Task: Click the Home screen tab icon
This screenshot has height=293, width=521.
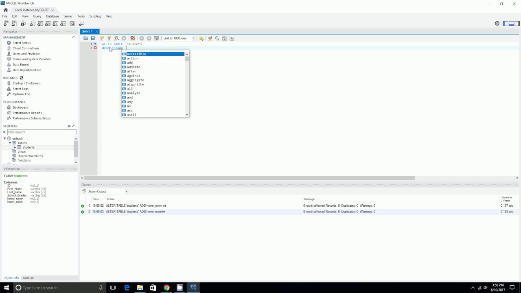Action: [5, 10]
